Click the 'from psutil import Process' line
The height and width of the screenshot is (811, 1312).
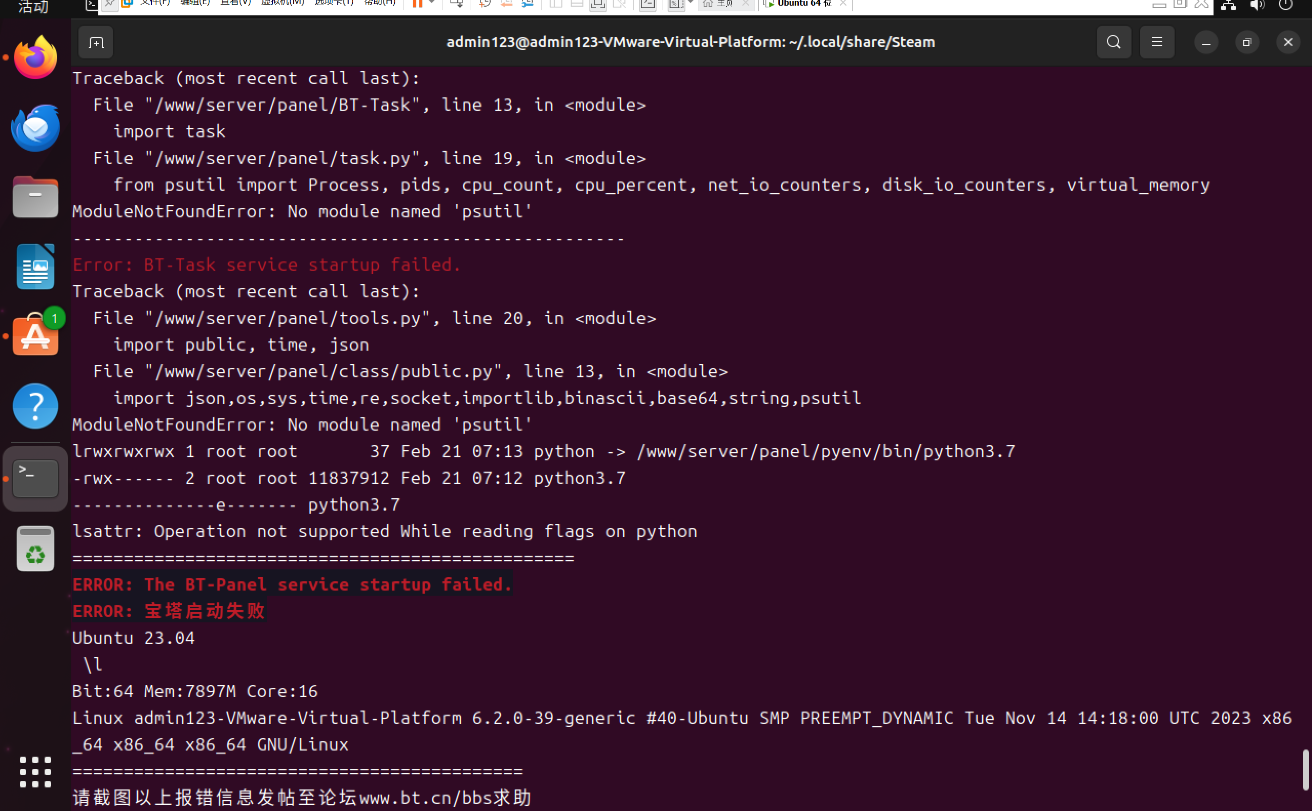tap(661, 185)
